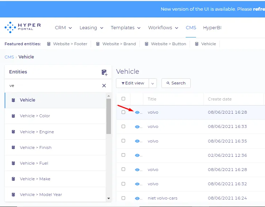
Task: Open featured entity Website > Brand
Action: coord(116,44)
